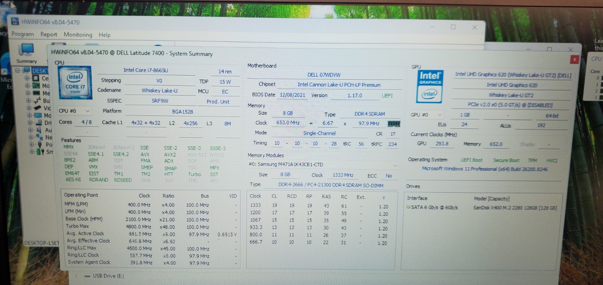Collapse the DESKTOP root tree node
Screen dimensions: 603x285
pos(17,70)
